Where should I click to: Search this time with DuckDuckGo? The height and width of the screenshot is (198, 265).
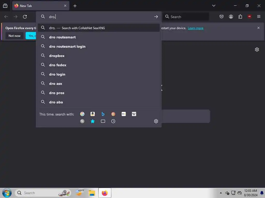click(x=113, y=114)
